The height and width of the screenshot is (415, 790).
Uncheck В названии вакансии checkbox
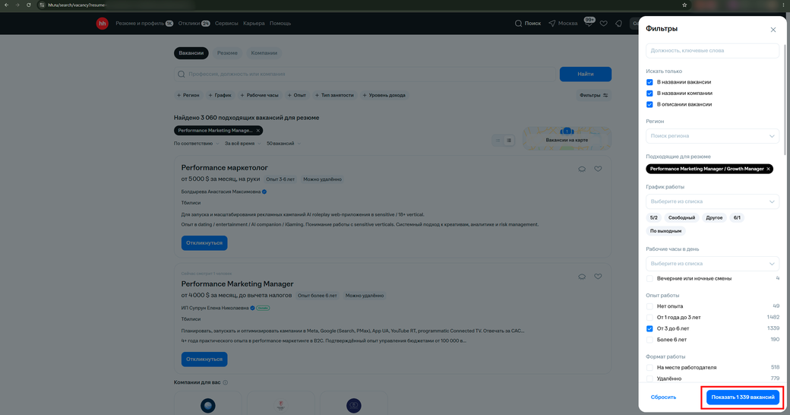pos(649,82)
